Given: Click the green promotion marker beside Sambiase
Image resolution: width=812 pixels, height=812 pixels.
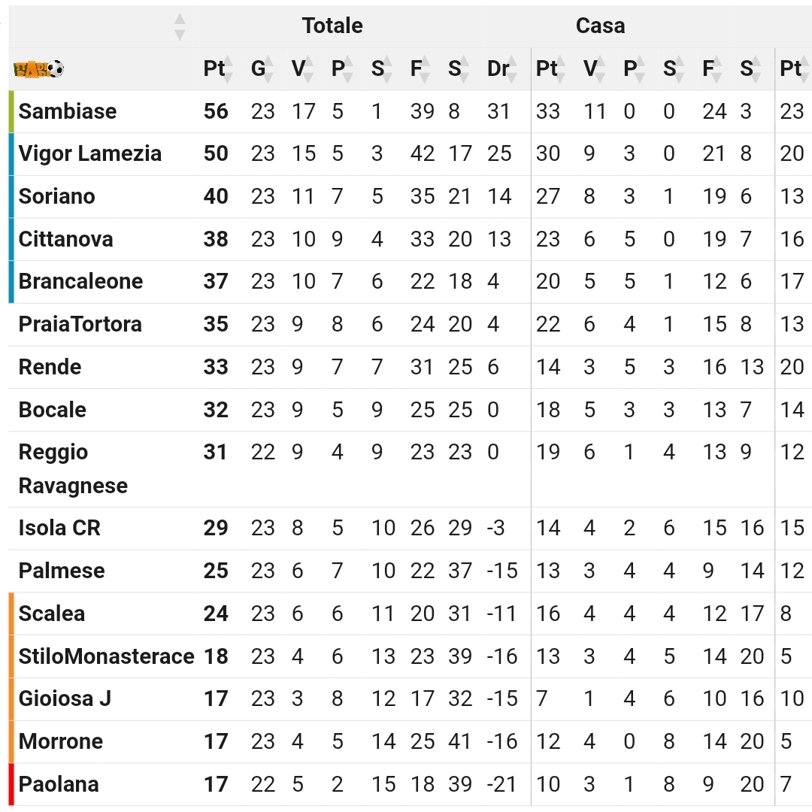Looking at the screenshot, I should click(x=11, y=111).
